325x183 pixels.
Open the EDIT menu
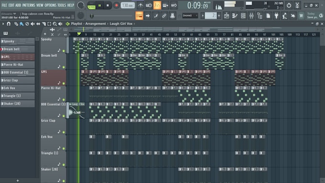coord(11,5)
